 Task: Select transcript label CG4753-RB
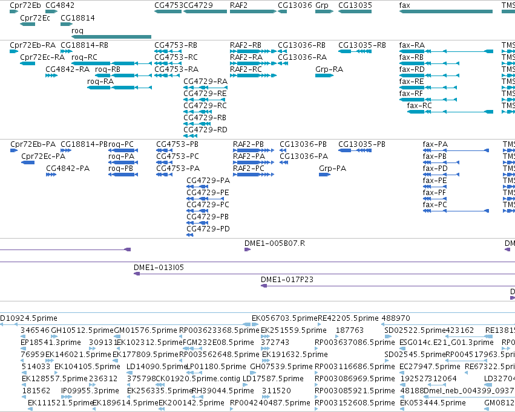tap(175, 45)
